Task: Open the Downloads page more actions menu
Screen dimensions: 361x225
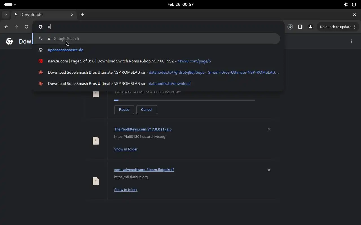Action: click(351, 41)
